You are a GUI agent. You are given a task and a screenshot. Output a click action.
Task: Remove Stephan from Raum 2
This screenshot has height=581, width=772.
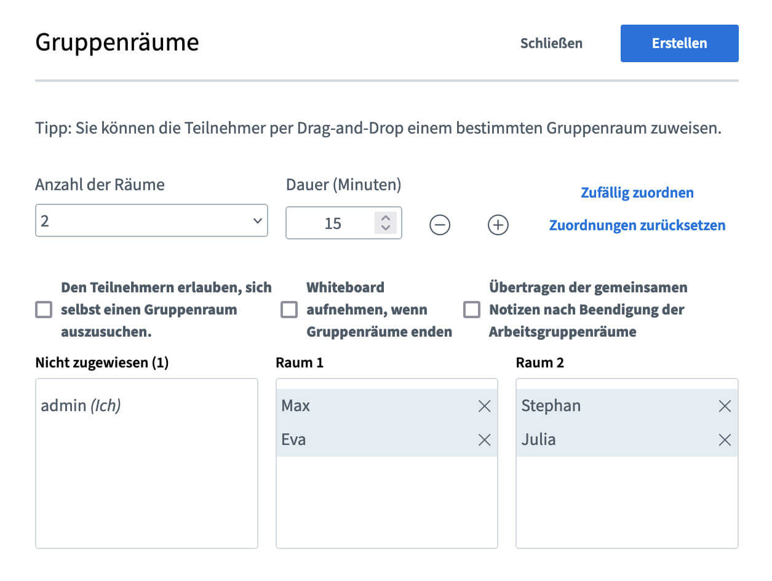[725, 406]
